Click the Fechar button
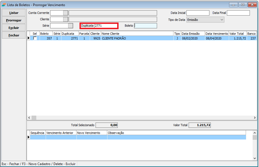Screen dimensions: 259x167 (14, 35)
